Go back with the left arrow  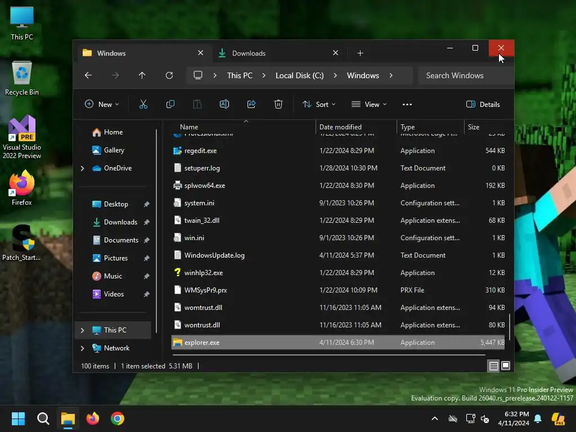[x=88, y=75]
